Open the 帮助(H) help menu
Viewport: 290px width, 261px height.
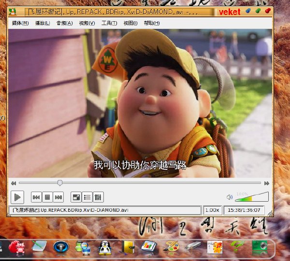[x=152, y=23]
